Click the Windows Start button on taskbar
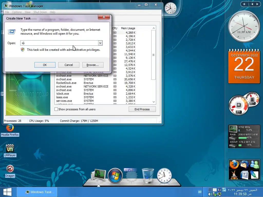The image size is (263, 197). [x=7, y=192]
